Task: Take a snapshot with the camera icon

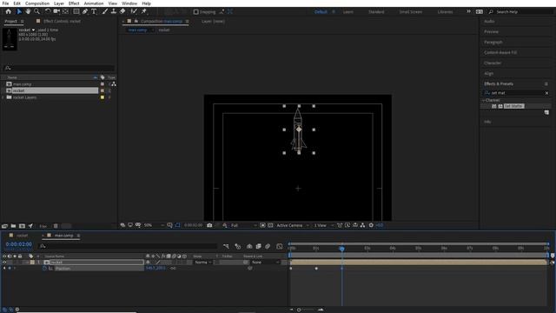Action: point(209,225)
